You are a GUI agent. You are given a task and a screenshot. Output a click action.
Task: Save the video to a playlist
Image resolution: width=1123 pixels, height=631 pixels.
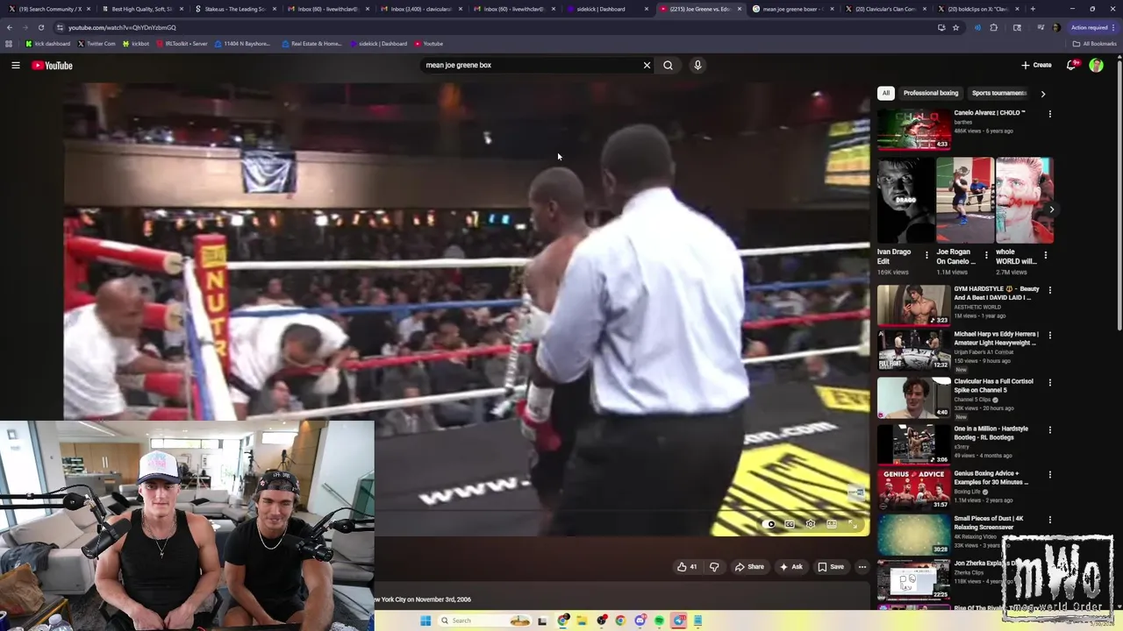pyautogui.click(x=831, y=567)
